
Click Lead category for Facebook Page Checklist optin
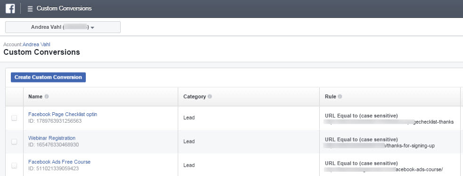[189, 117]
